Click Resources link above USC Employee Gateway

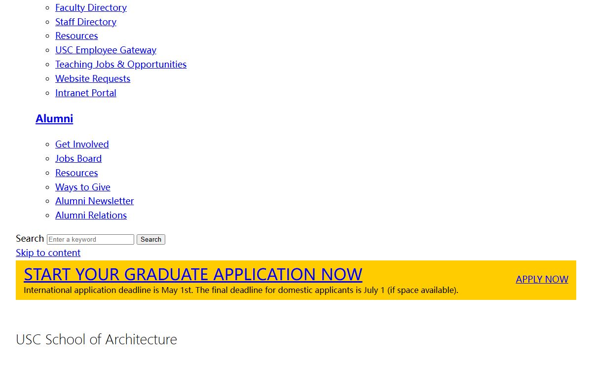[76, 36]
